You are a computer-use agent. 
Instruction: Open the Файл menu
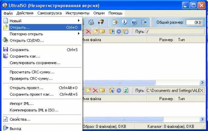[8, 13]
